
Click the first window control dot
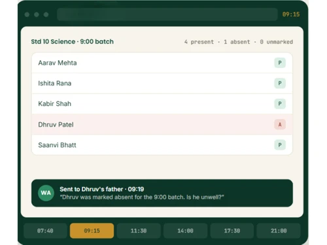27,14
